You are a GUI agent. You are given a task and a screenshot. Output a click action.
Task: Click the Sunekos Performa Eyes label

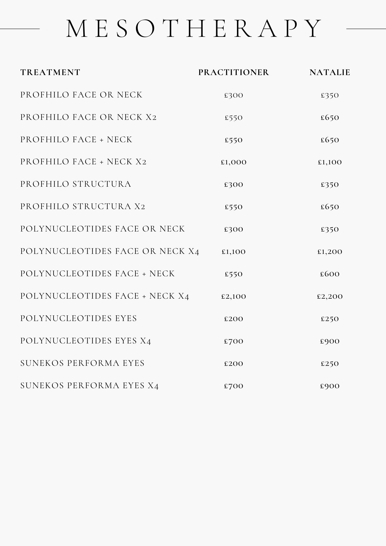coord(82,363)
